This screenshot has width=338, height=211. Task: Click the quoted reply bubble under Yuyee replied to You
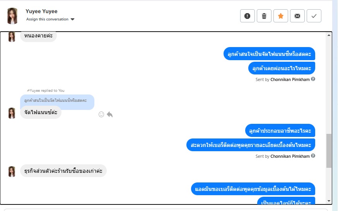[x=57, y=101]
